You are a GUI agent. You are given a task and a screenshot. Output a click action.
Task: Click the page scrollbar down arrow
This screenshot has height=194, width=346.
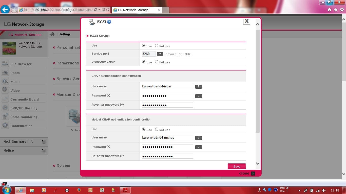pos(344,174)
